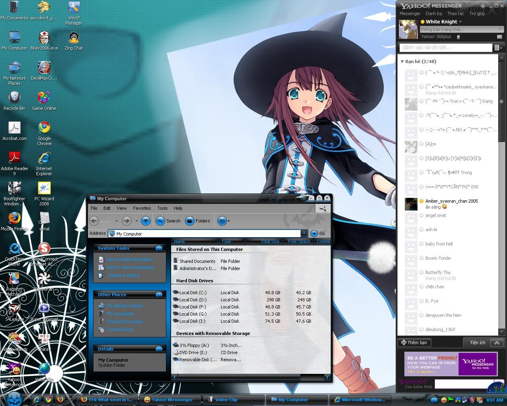Switch to Video Clip taskbar button
This screenshot has height=406, width=507.
point(233,400)
